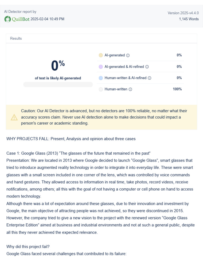
Task: Click the 'Why did this project fail?' heading
Action: [28, 247]
